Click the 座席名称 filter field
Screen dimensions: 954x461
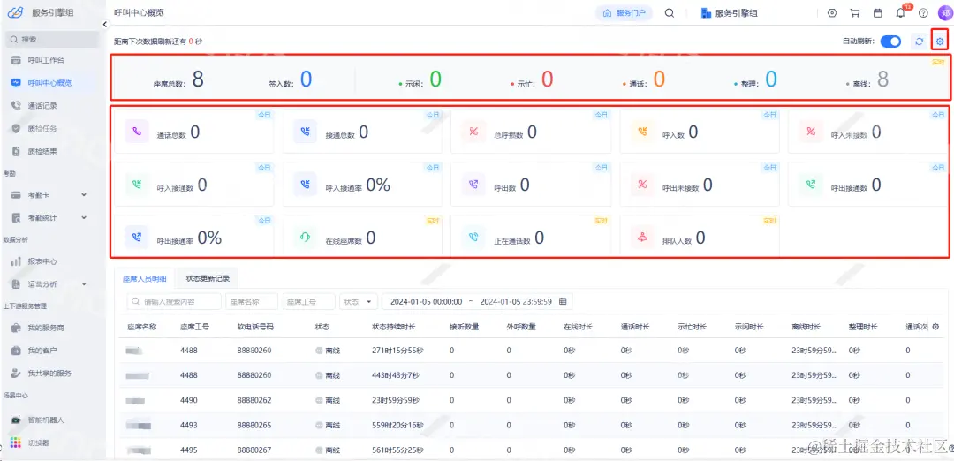(251, 302)
